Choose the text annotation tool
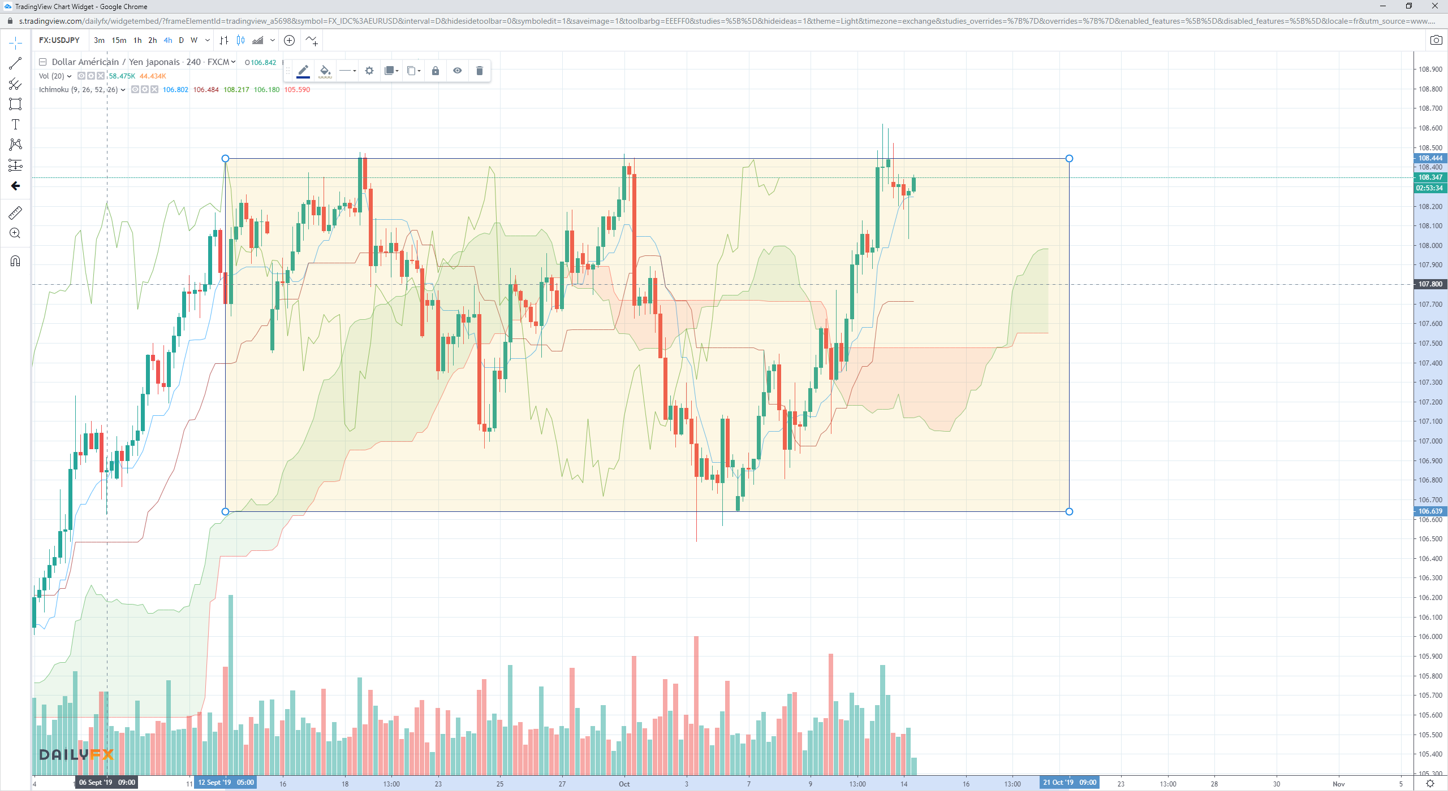Screen dimensions: 1448x791 tap(15, 124)
